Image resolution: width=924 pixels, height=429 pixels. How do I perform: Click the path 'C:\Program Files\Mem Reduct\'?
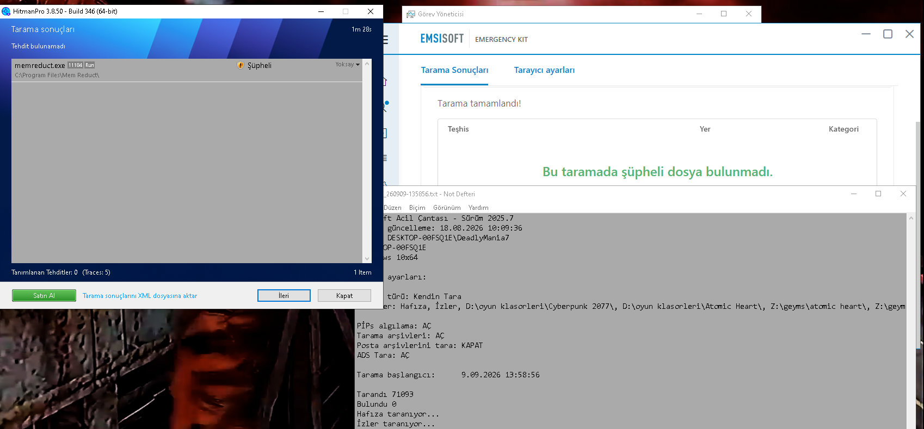57,75
